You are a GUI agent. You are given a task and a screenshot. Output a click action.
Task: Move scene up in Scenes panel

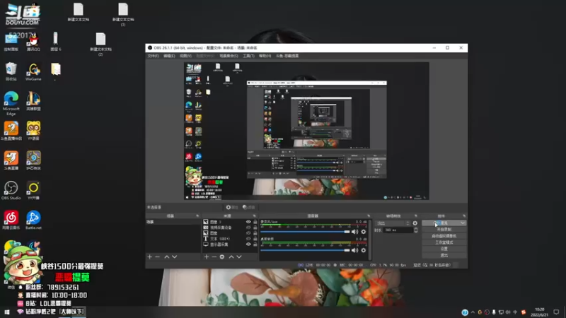pyautogui.click(x=167, y=257)
